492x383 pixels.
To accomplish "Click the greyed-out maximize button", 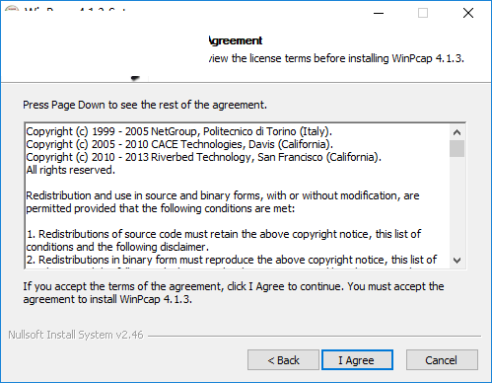I will coord(423,13).
